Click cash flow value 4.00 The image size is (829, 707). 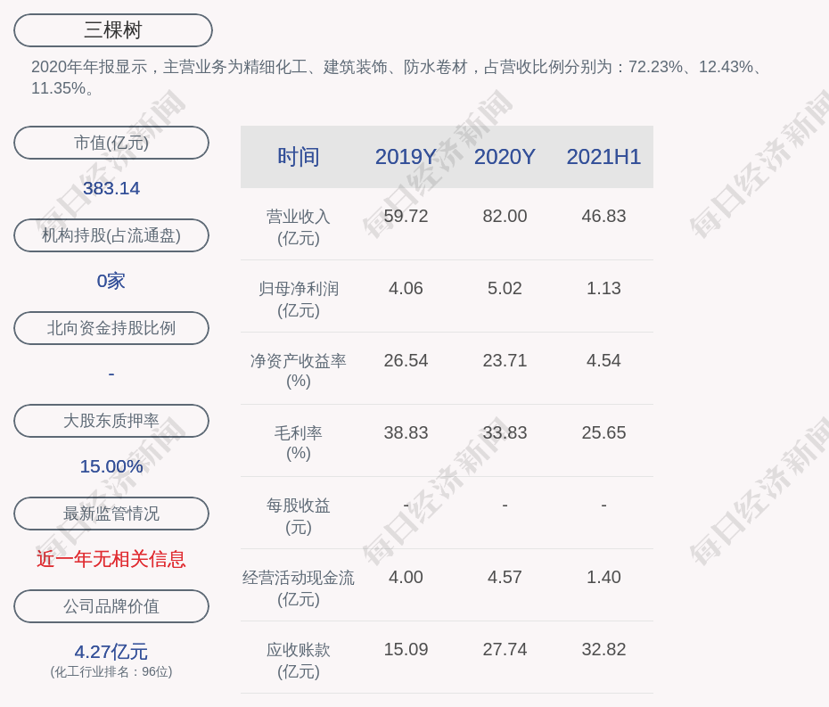406,577
